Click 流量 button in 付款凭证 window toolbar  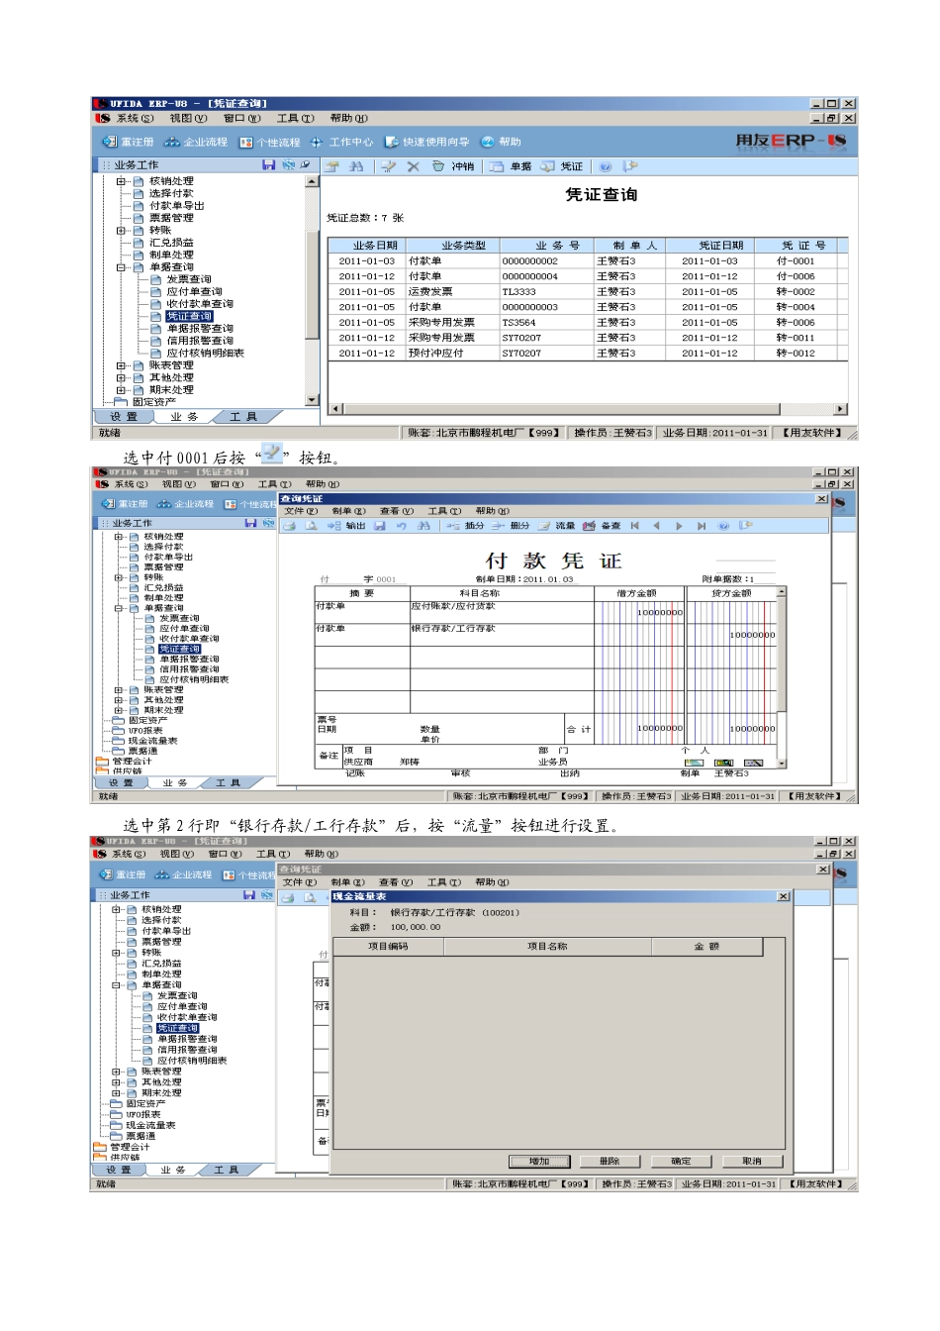pos(556,526)
